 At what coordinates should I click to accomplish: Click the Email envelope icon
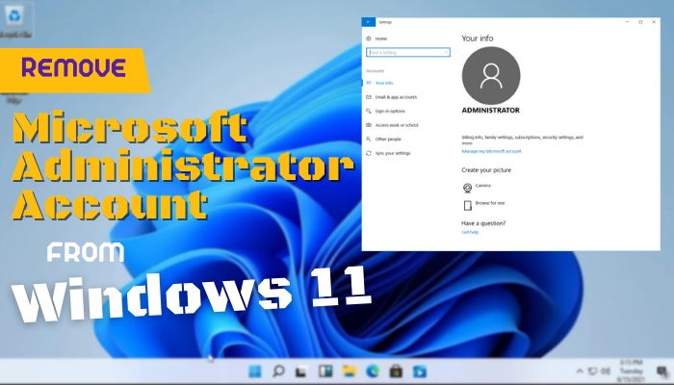(369, 97)
